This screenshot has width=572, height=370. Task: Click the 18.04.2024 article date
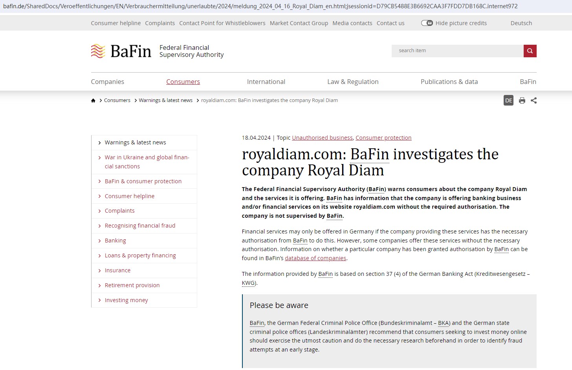(x=256, y=138)
